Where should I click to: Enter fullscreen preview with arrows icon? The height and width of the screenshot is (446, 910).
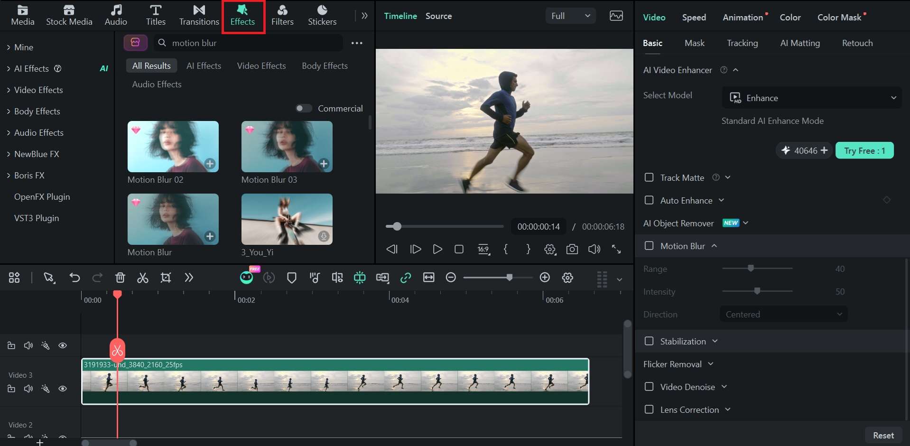[616, 249]
